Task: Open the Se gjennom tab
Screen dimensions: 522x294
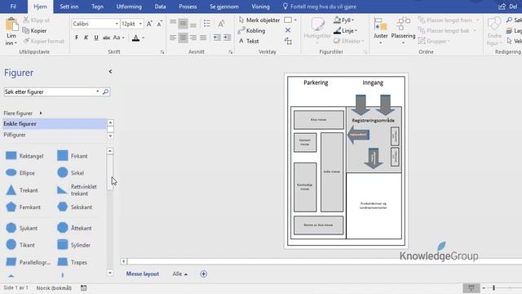Action: click(224, 7)
